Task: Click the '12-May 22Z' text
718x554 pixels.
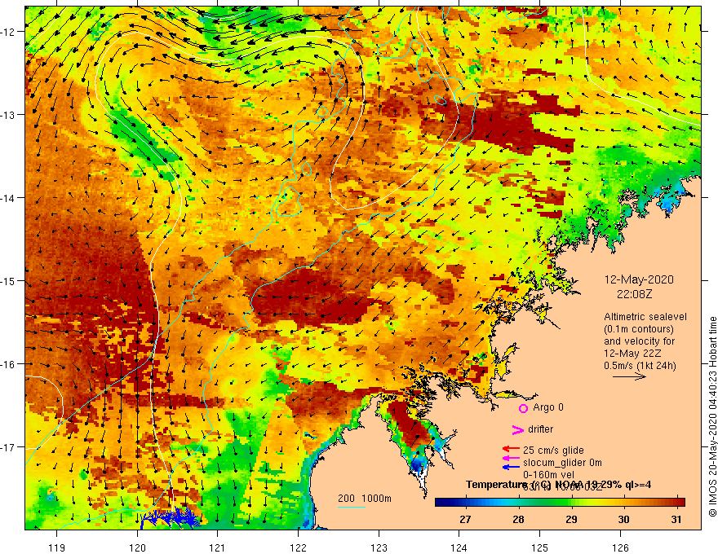Action: point(632,354)
